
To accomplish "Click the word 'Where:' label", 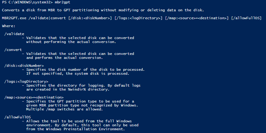I will [9, 26].
